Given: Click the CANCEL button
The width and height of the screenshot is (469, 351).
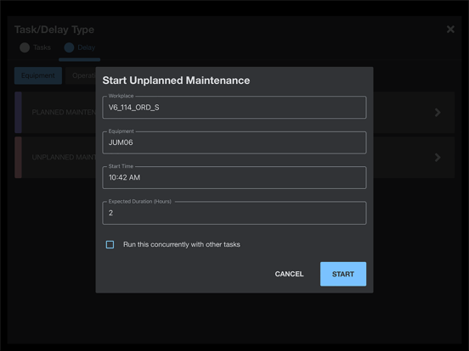Looking at the screenshot, I should (x=289, y=274).
